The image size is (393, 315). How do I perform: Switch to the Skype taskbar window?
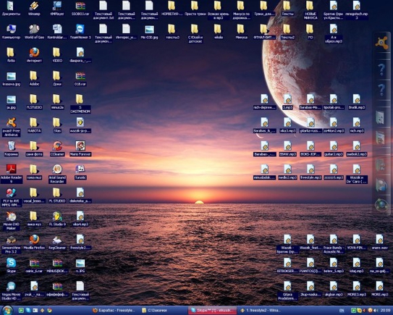[x=213, y=311]
